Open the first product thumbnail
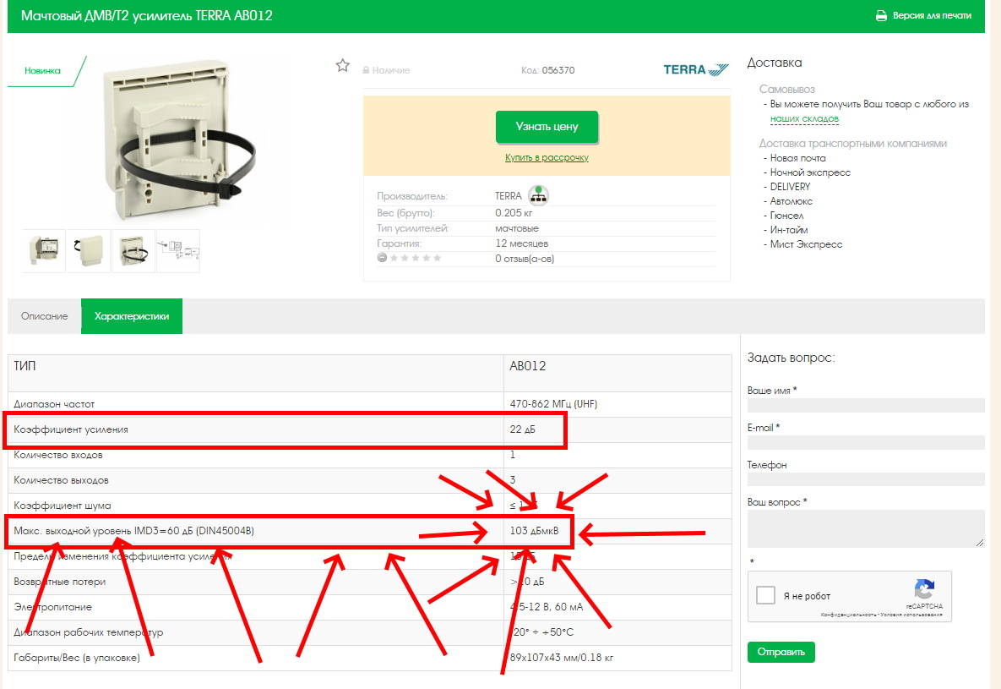Screen dimensions: 1001x689 [x=44, y=251]
